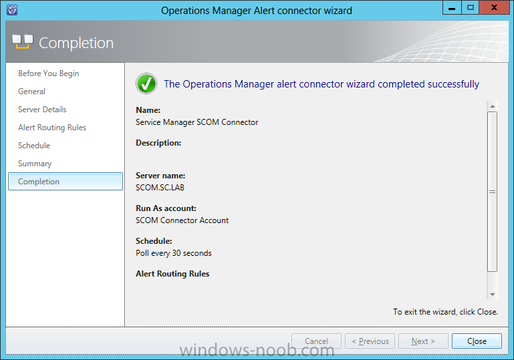Click the scrollbar up arrow

492,106
